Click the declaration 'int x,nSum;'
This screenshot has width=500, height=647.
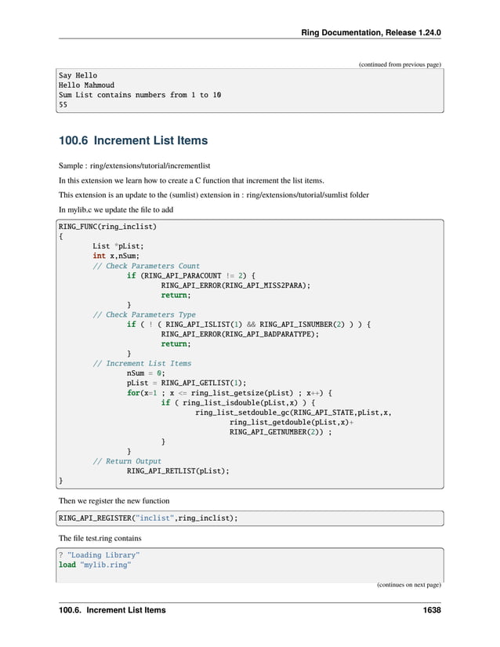click(116, 256)
